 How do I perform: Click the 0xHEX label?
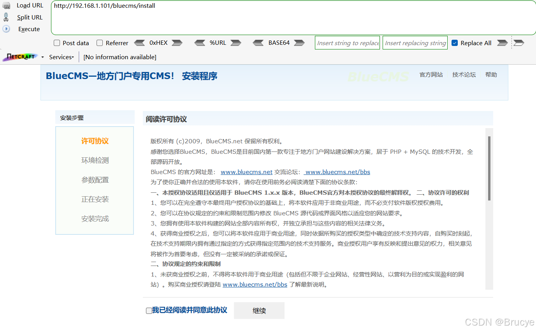(158, 43)
